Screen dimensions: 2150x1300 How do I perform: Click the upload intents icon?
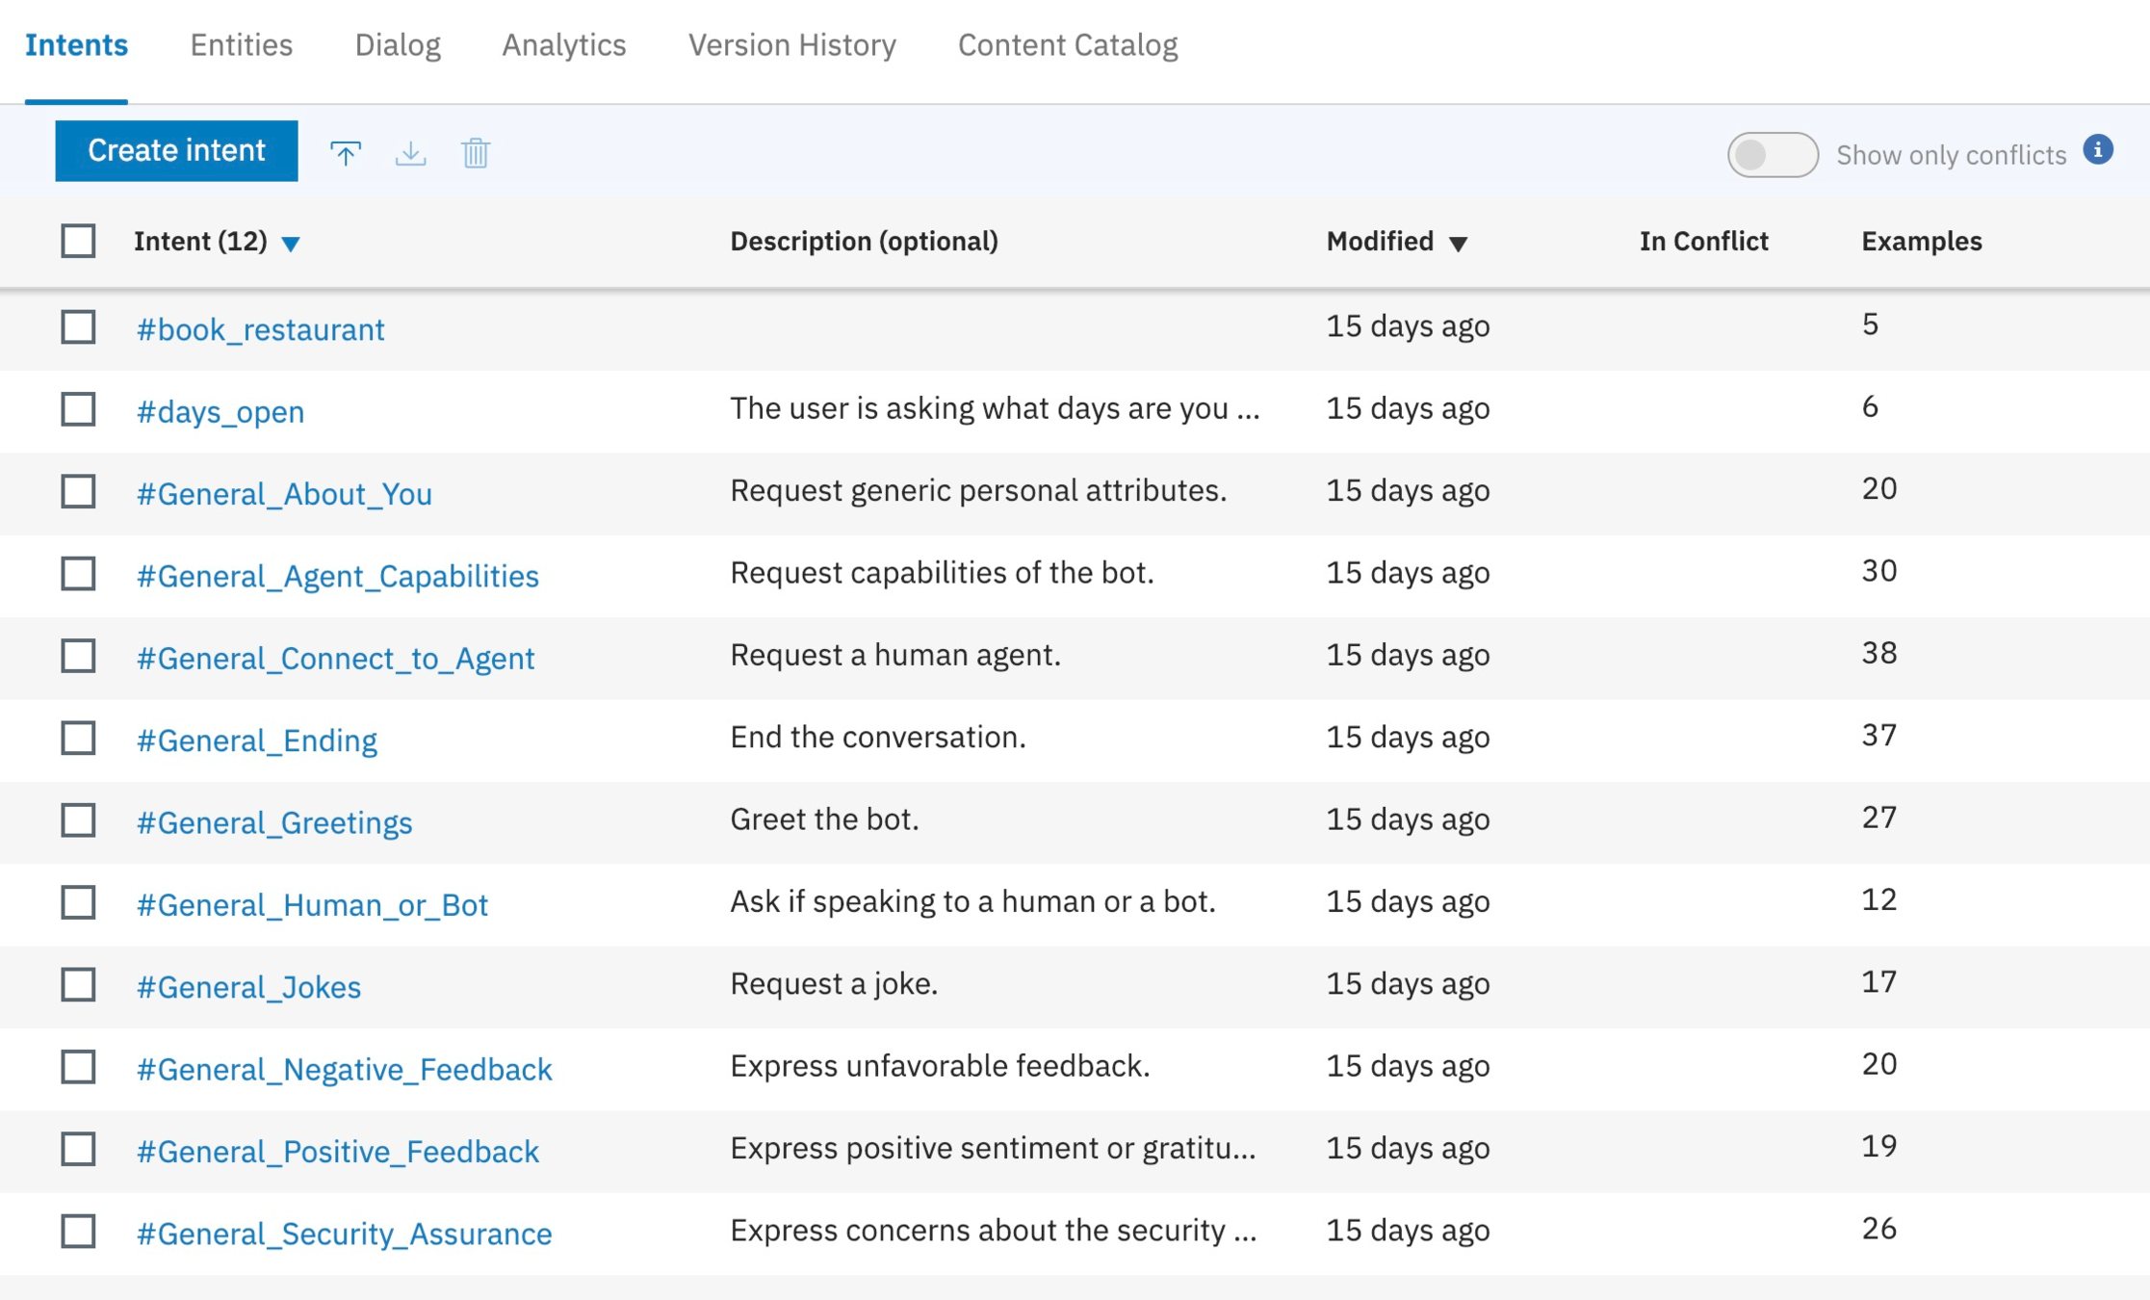346,153
